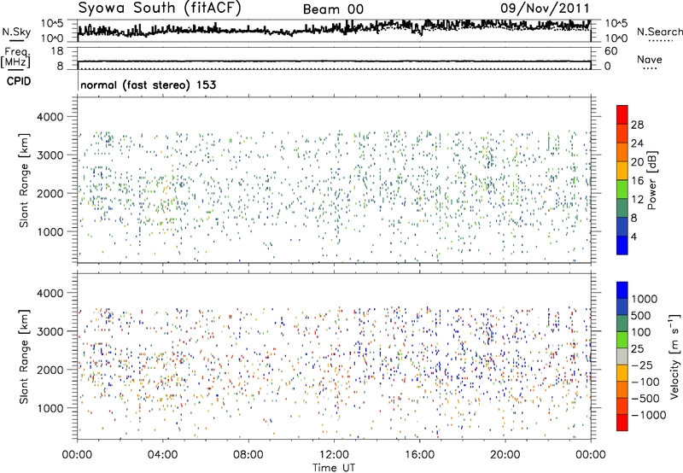683x473 pixels.
Task: Click the blue bottom of the Power color bar
Action: 622,247
